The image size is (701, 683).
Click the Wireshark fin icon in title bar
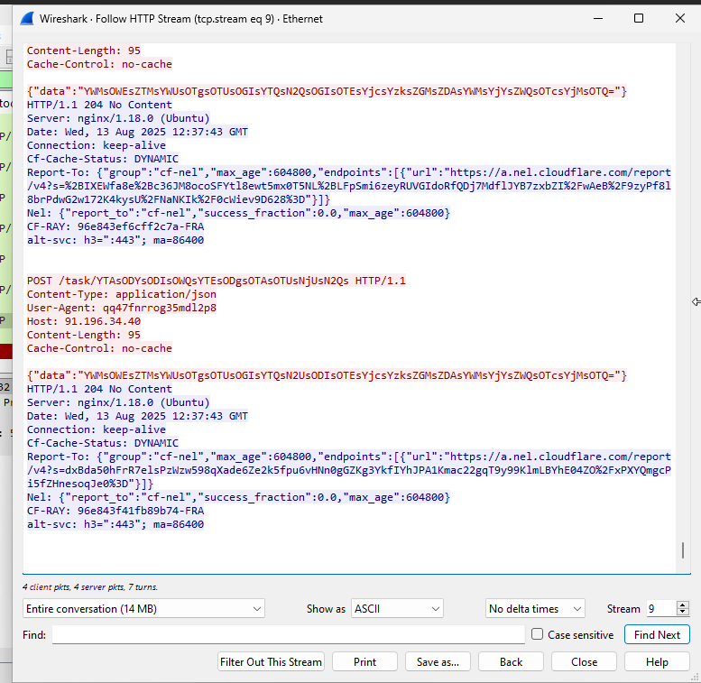point(27,18)
